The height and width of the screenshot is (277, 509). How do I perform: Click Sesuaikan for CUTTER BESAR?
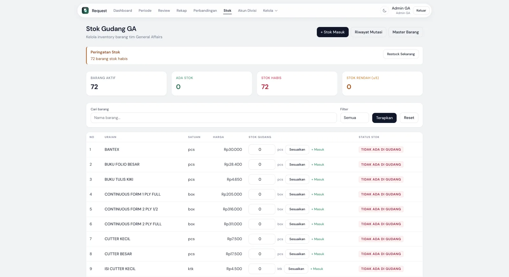pyautogui.click(x=297, y=254)
